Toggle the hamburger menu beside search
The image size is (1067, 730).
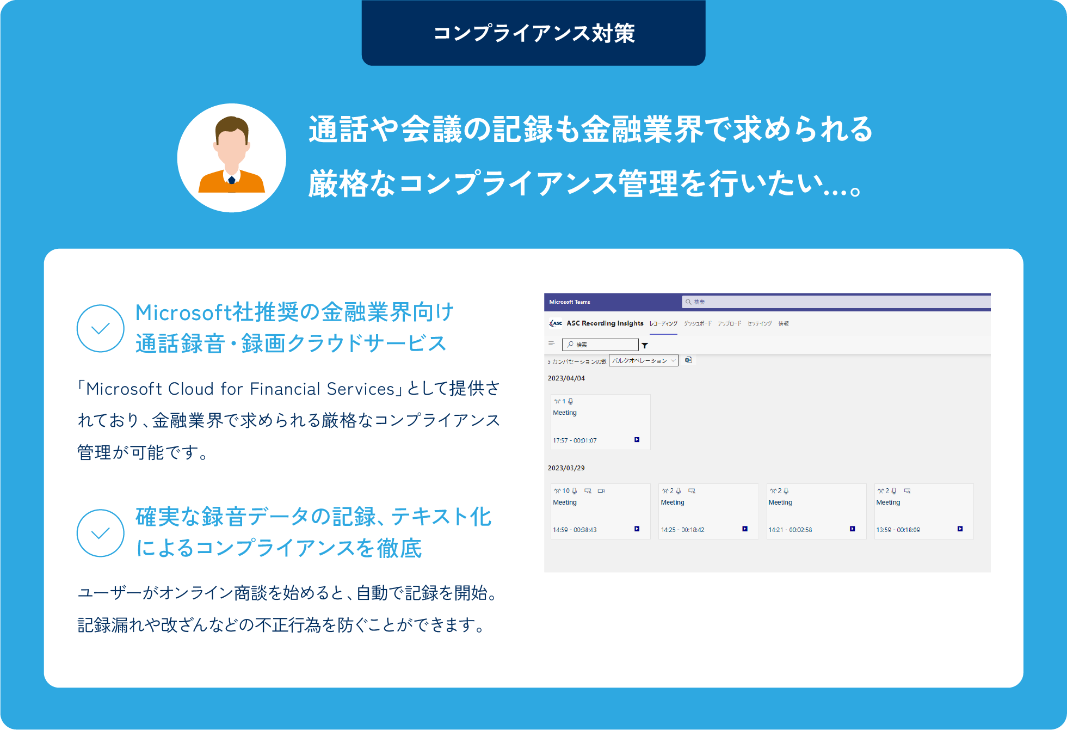[x=551, y=343]
